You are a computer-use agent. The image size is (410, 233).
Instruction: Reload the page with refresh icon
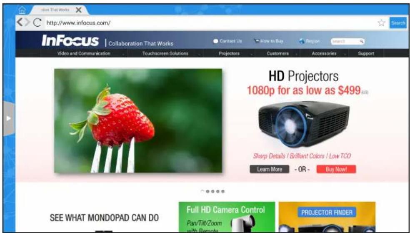[37, 23]
